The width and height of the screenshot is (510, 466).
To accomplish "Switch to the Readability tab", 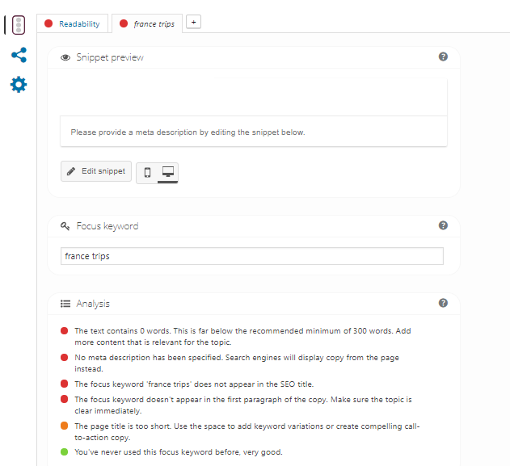I will pos(73,24).
